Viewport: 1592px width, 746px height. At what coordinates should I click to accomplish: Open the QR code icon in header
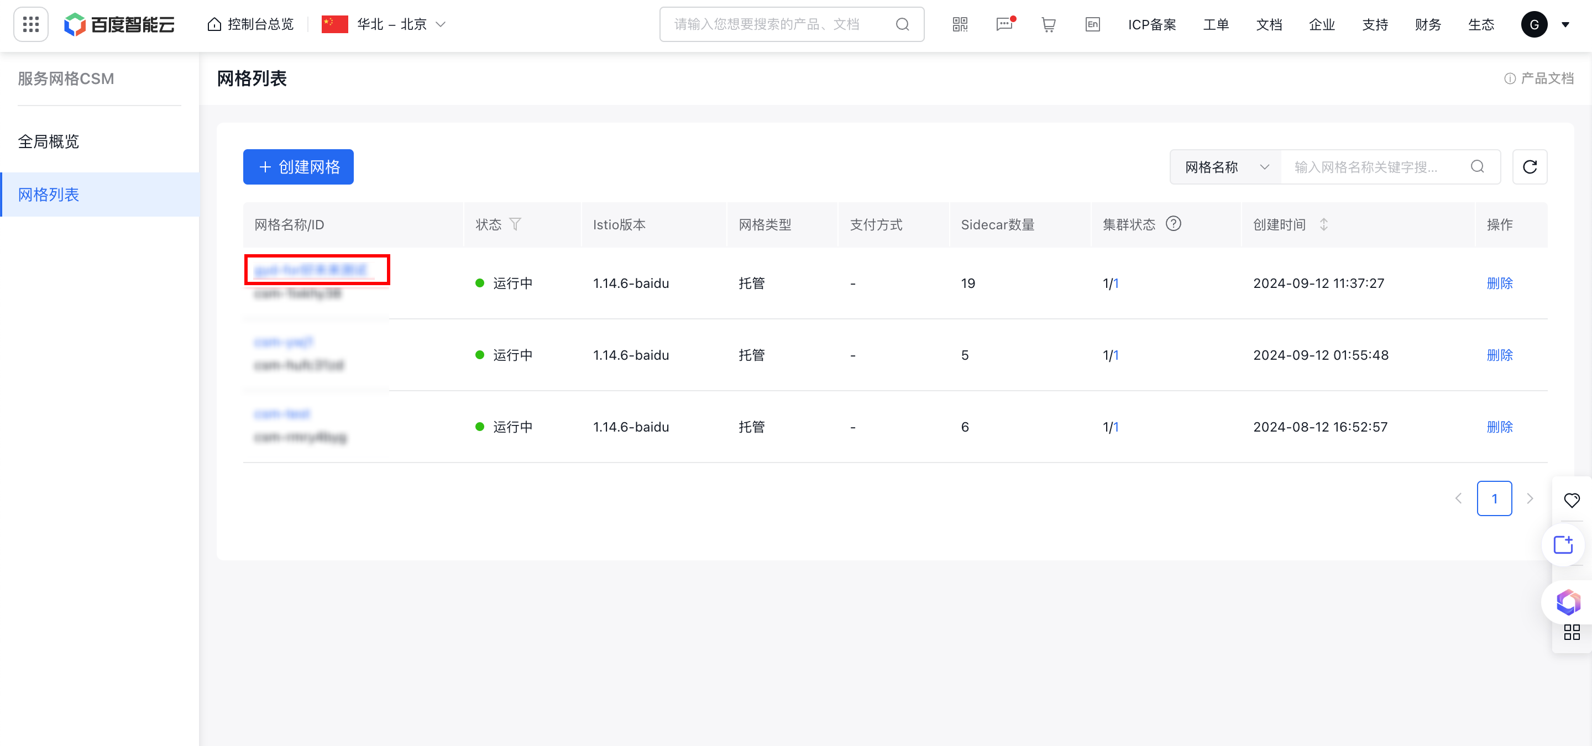point(959,25)
